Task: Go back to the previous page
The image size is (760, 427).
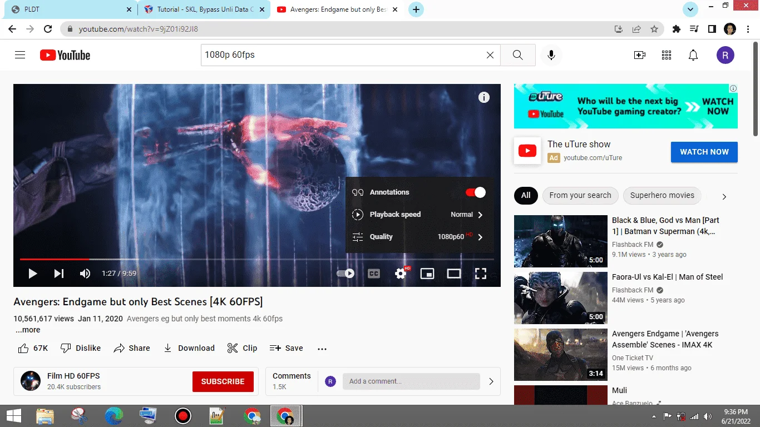Action: point(12,29)
